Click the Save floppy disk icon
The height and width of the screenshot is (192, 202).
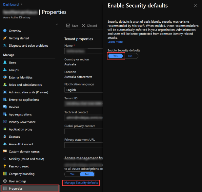(x=68, y=26)
